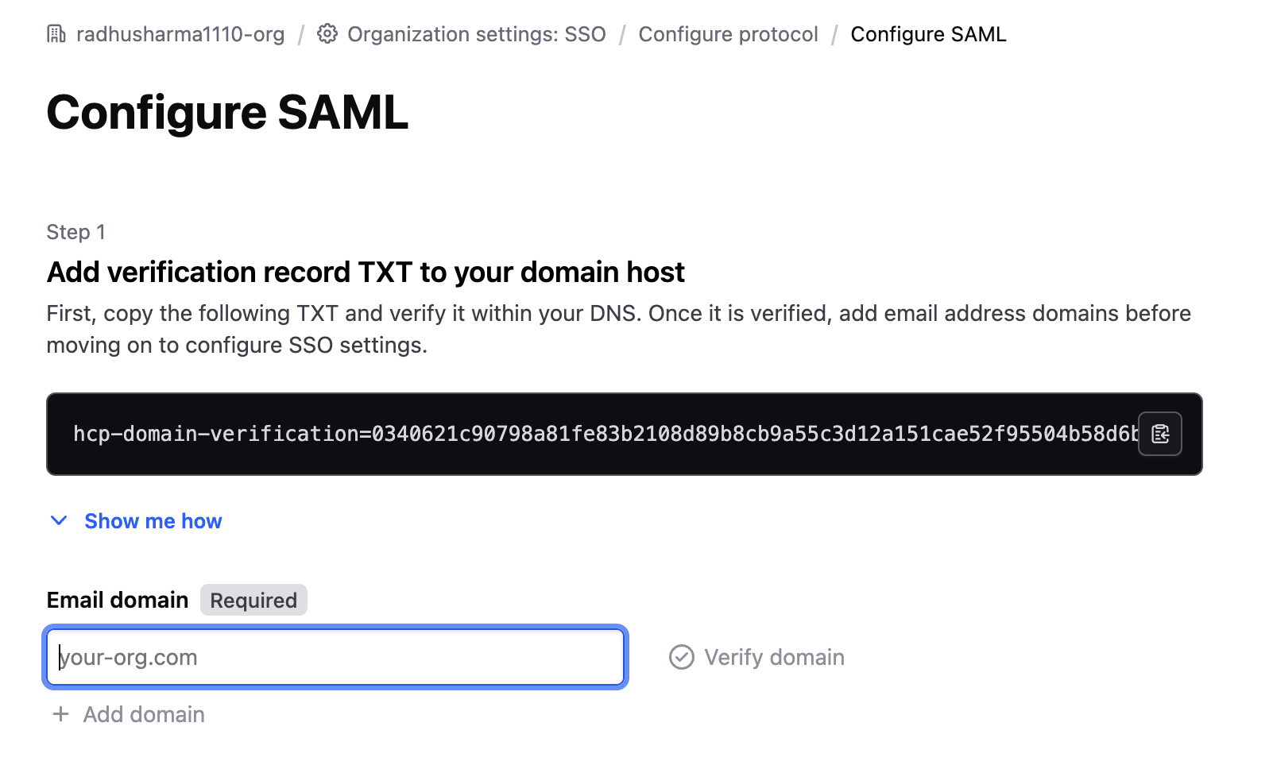Click the Email domain label
Image resolution: width=1273 pixels, height=769 pixels.
pos(118,601)
